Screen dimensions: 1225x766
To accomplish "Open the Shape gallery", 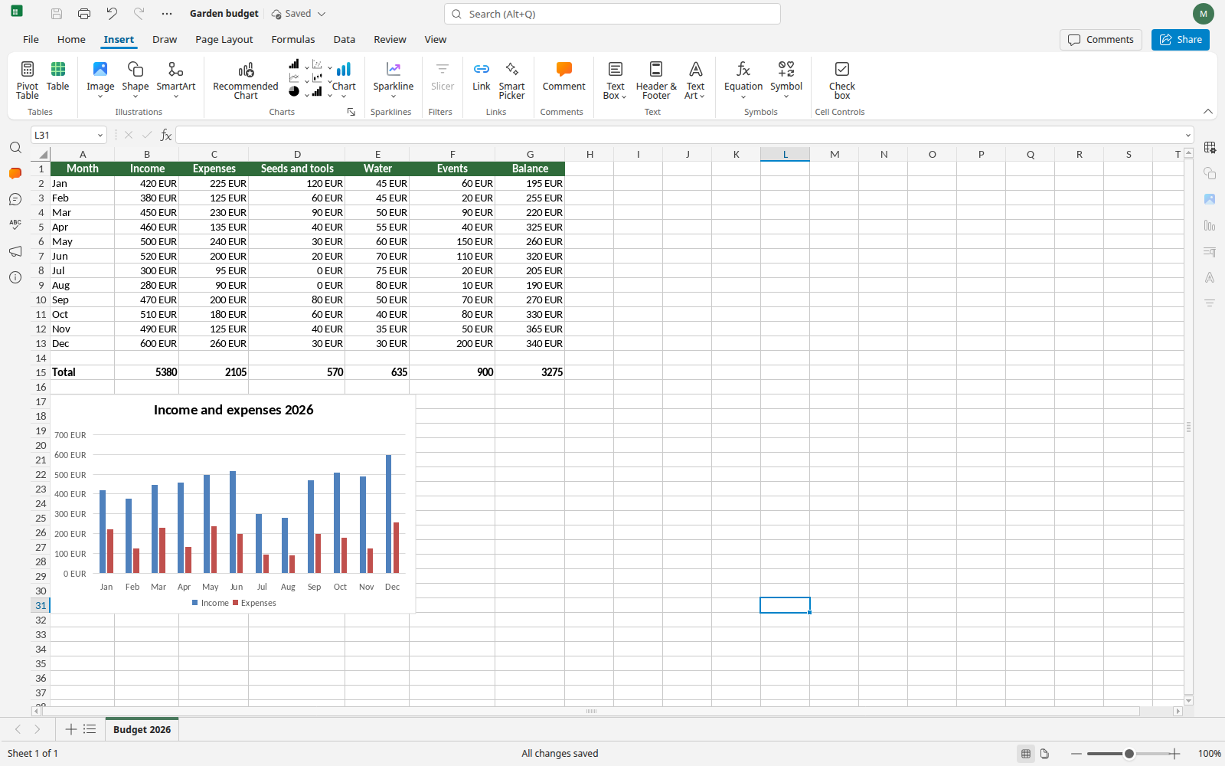I will tap(136, 80).
